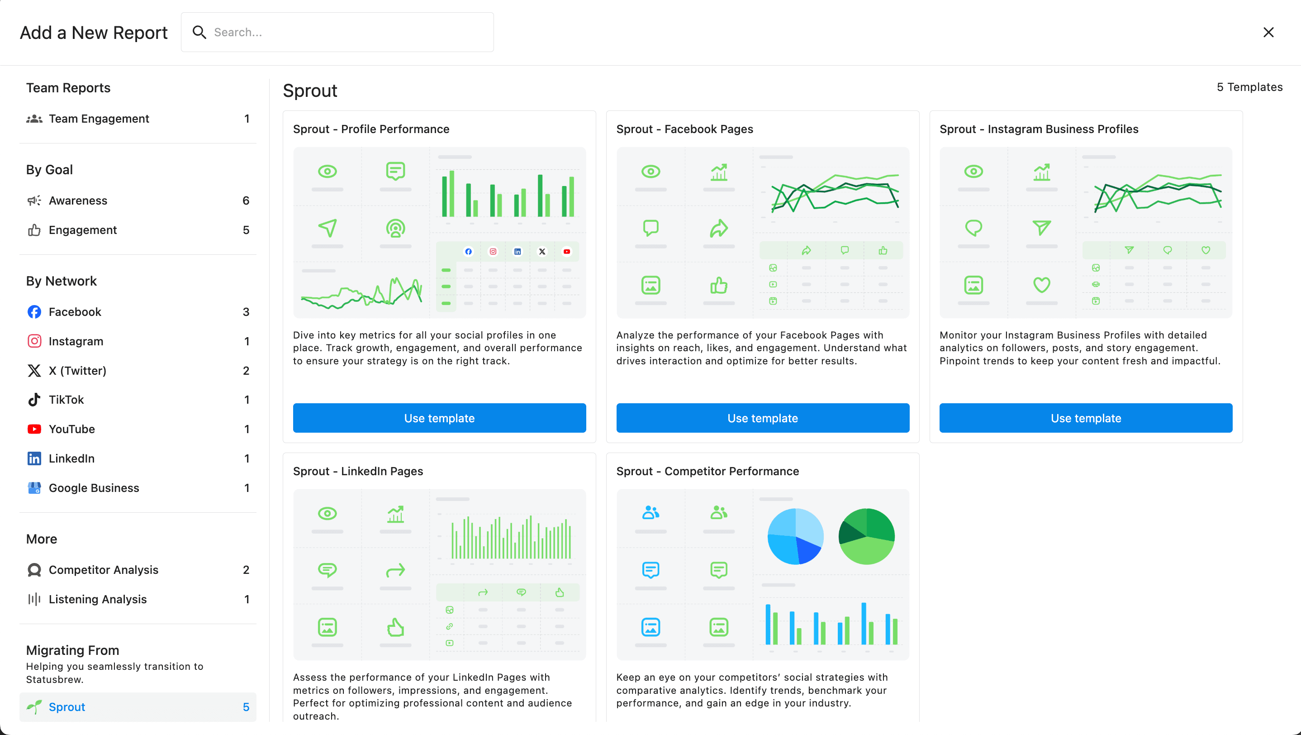This screenshot has width=1301, height=735.
Task: Click the Engagement thumbs-up icon
Action: coord(34,230)
